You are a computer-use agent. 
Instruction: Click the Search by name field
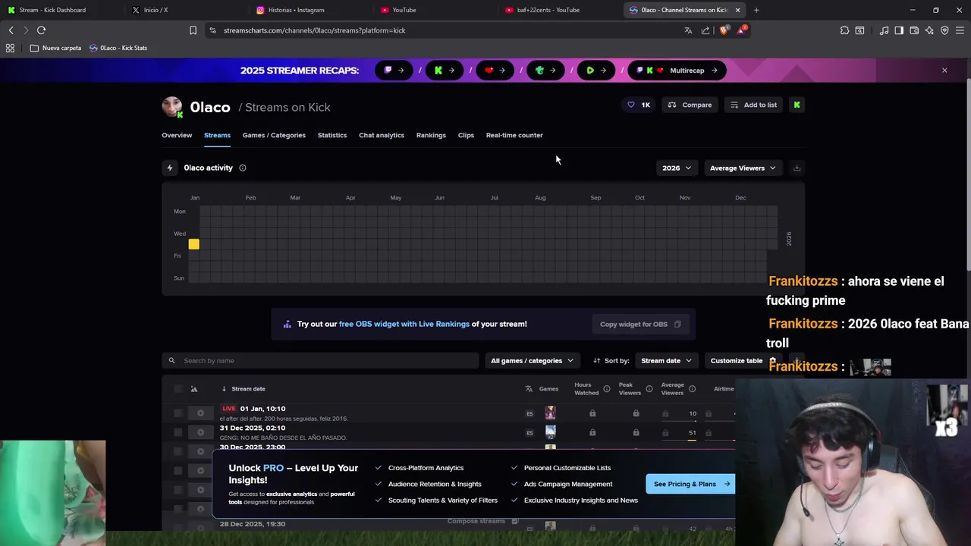(320, 361)
